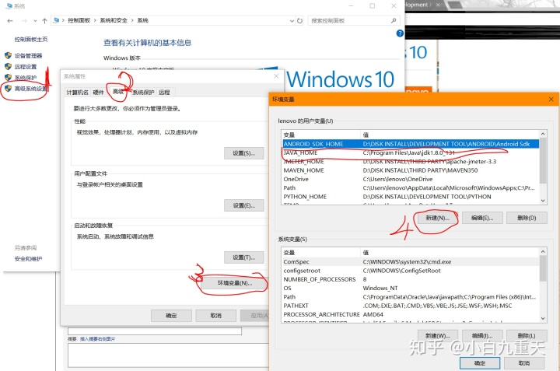This screenshot has height=371, width=560.
Task: Switch to the 硬件 tab
Action: pyautogui.click(x=99, y=92)
